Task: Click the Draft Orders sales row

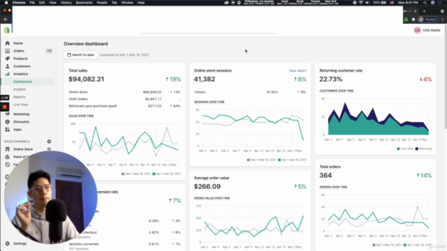Action: 124,99
